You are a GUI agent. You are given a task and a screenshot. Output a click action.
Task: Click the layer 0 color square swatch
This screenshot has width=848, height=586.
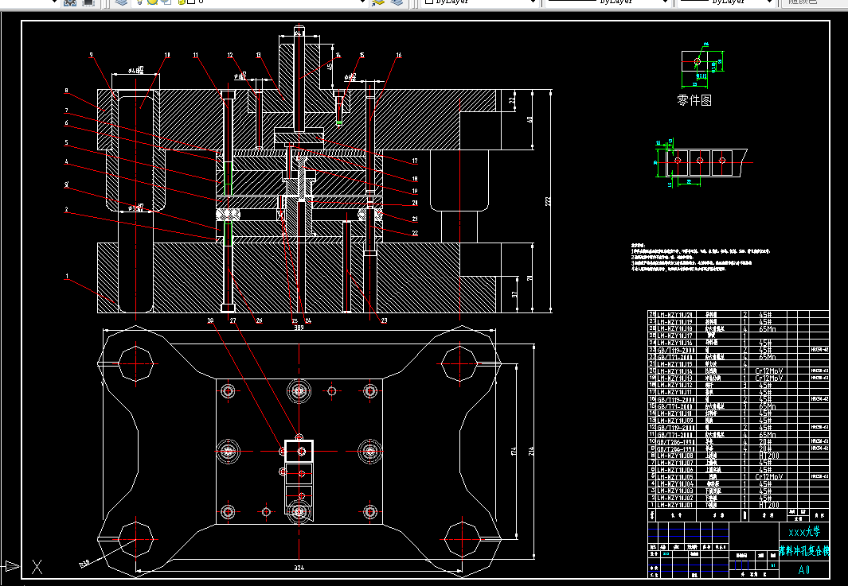[191, 2]
